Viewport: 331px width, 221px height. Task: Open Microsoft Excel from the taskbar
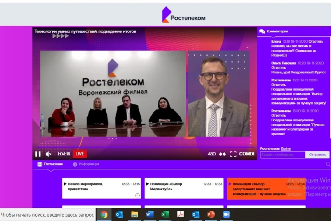pos(165,215)
